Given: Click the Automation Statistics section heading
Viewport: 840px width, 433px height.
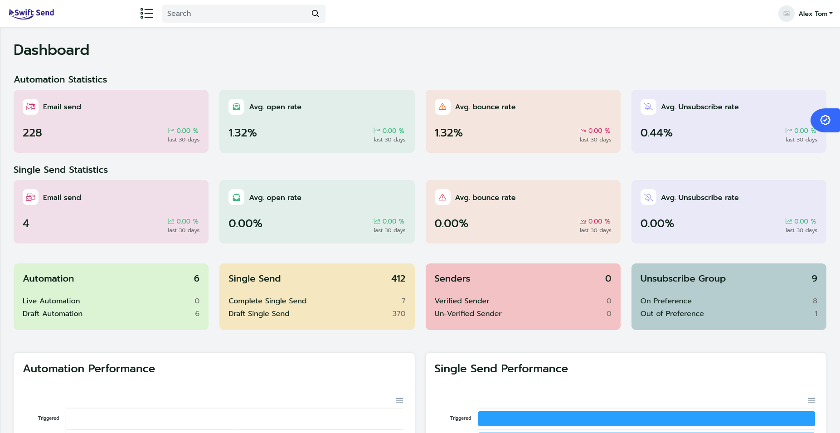Looking at the screenshot, I should (x=60, y=79).
